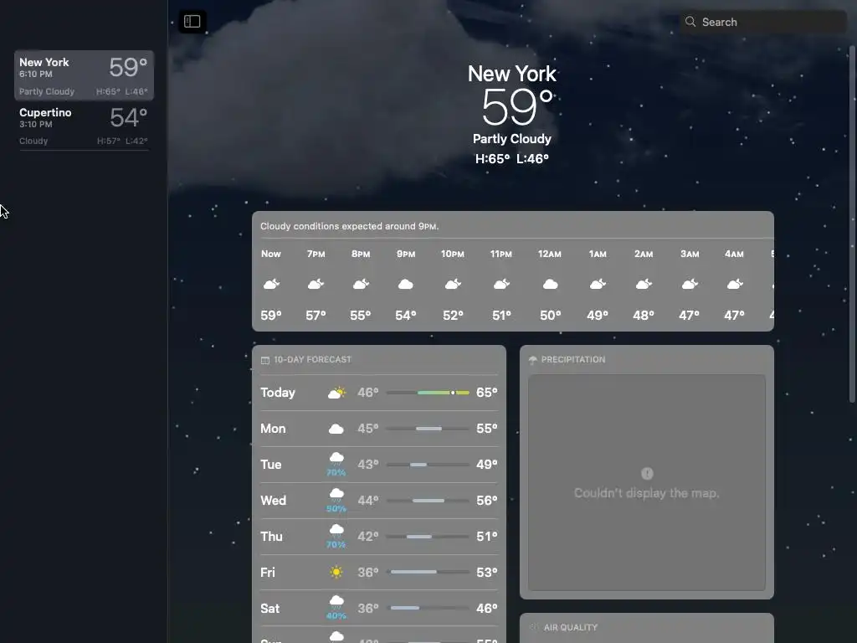Click Saturday's high of 46°
Image resolution: width=857 pixels, height=643 pixels.
click(x=486, y=609)
